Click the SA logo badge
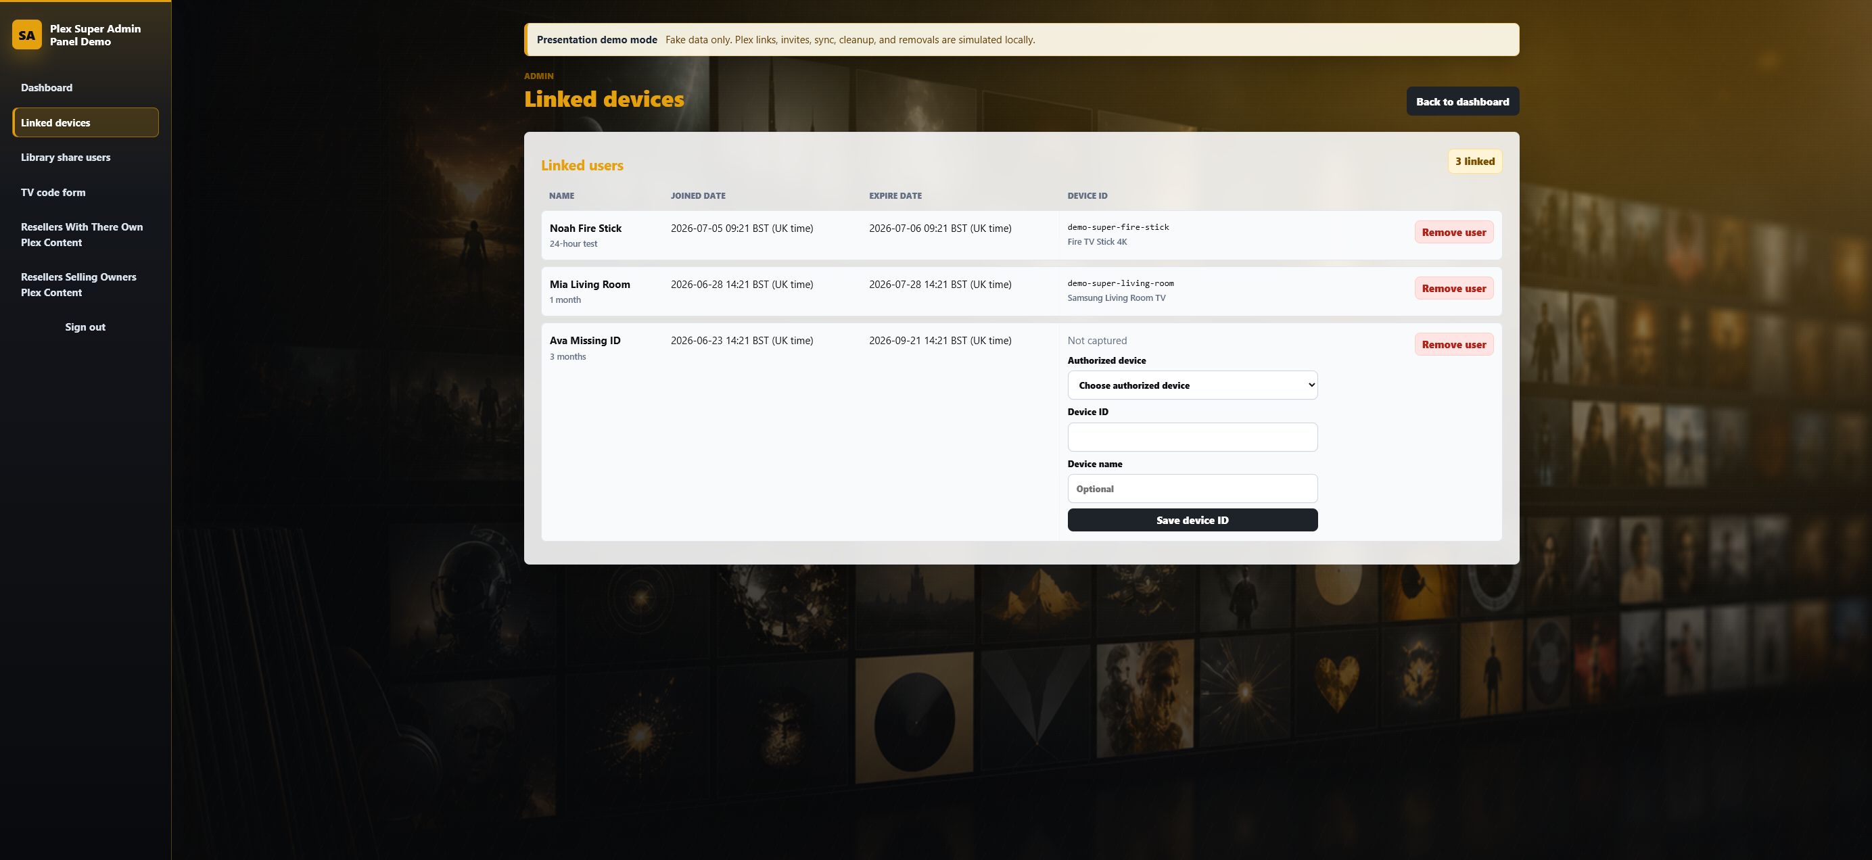The image size is (1872, 860). [27, 35]
